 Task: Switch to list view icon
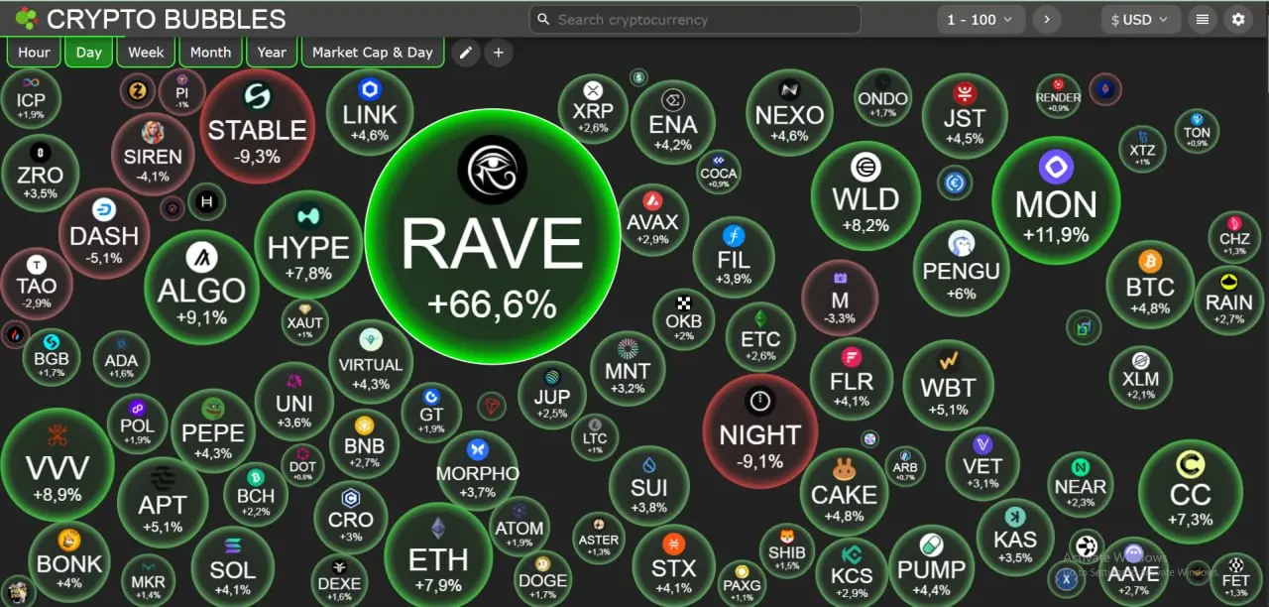pyautogui.click(x=1203, y=19)
